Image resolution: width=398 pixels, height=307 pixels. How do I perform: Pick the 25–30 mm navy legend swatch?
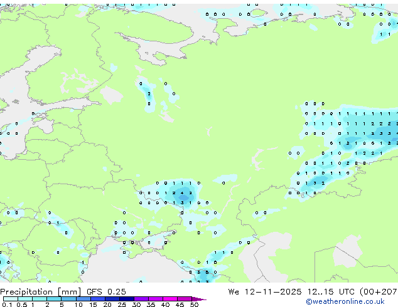127,299
